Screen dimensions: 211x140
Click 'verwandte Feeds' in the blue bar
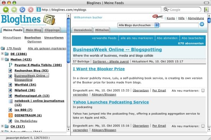pyautogui.click(x=104, y=38)
